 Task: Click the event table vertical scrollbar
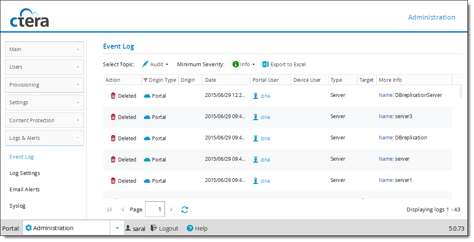coord(461,92)
